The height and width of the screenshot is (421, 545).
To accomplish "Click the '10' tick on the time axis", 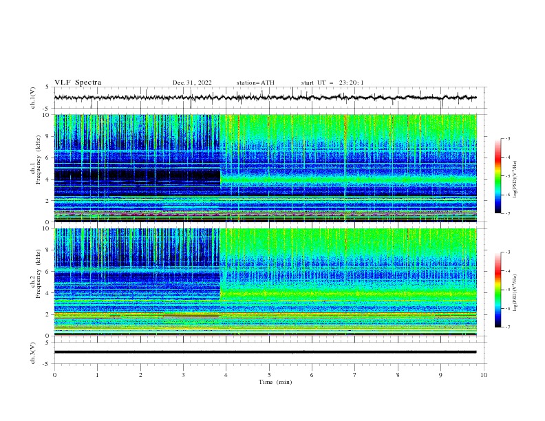I will [x=484, y=375].
